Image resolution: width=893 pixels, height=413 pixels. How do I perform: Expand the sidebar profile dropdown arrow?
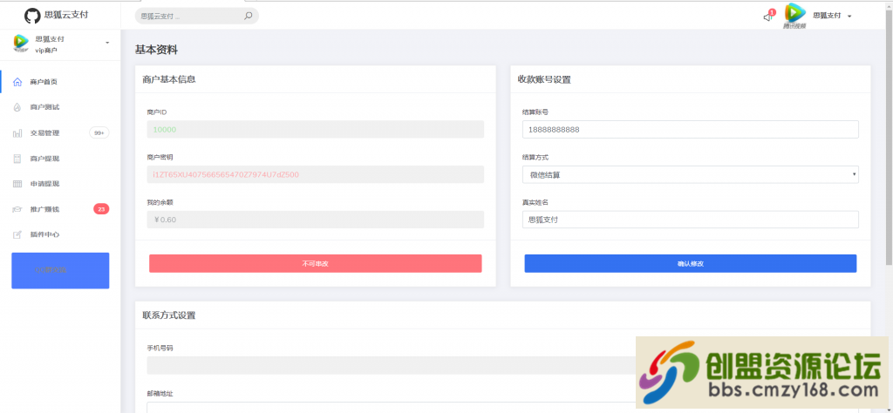coord(107,43)
